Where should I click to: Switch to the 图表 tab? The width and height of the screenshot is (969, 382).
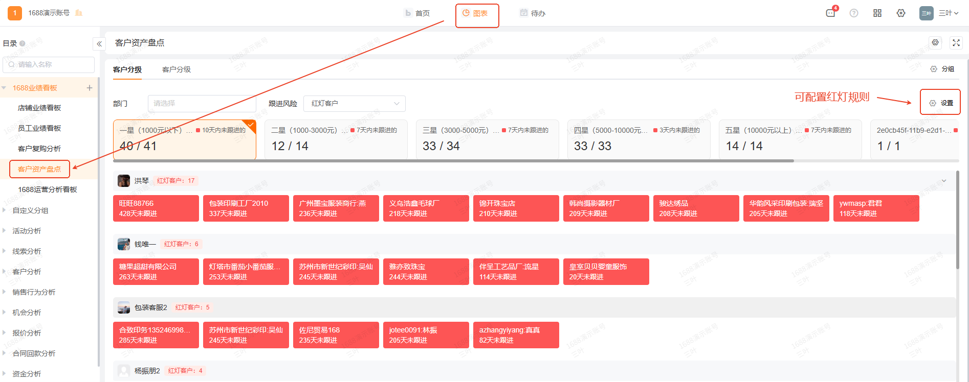pos(475,13)
